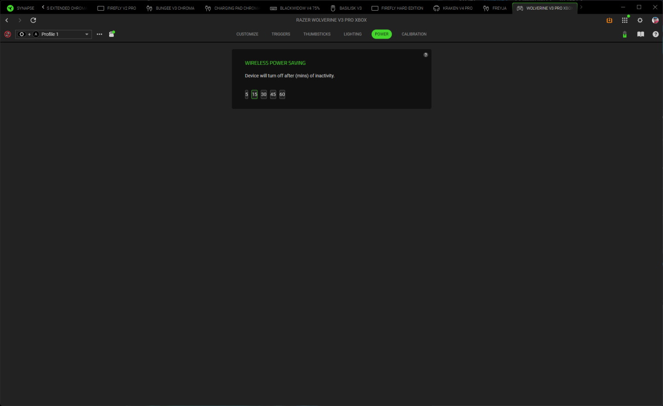This screenshot has width=663, height=406.
Task: Switch to the Firefly V2 Pro device tab
Action: [117, 8]
